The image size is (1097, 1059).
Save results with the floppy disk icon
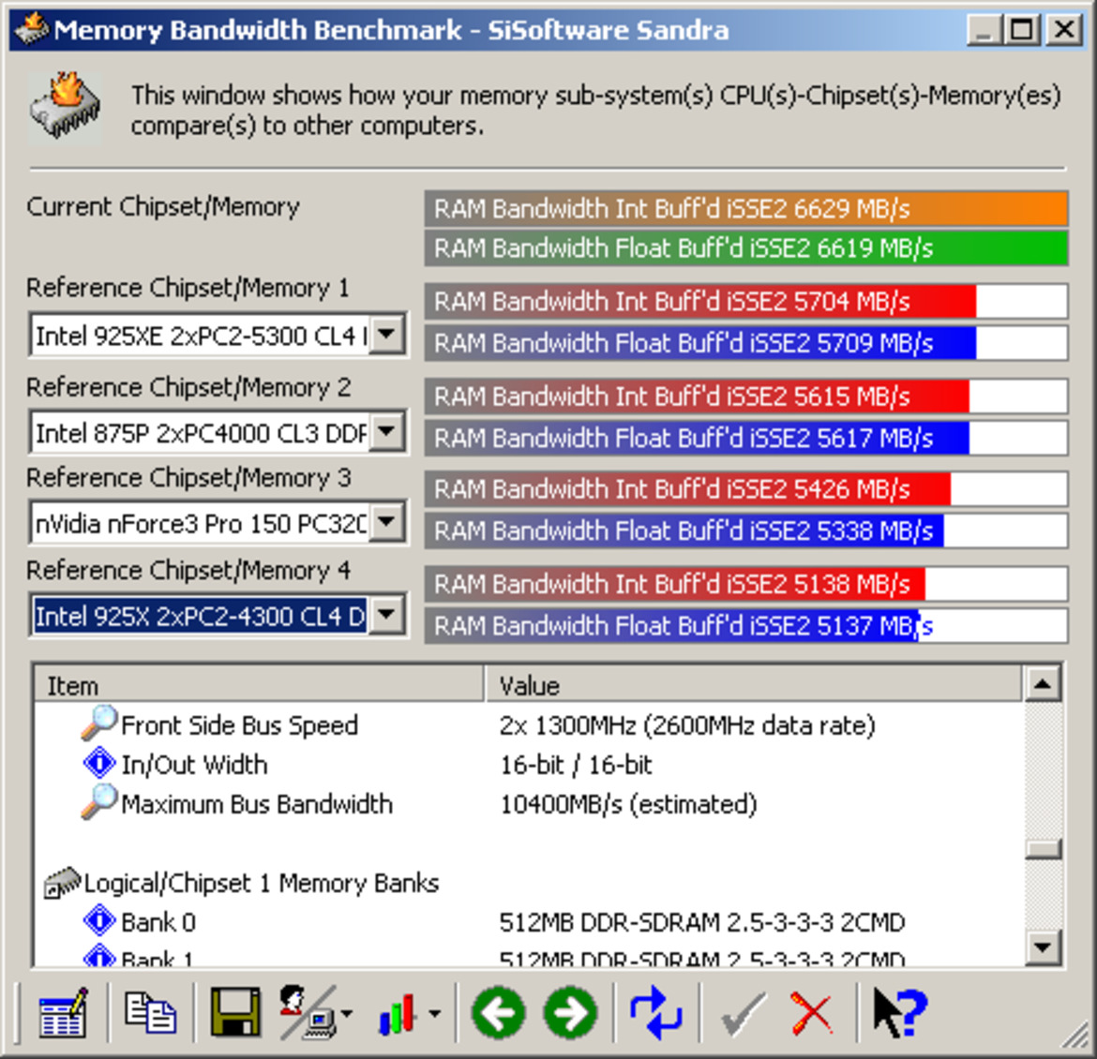(235, 1012)
